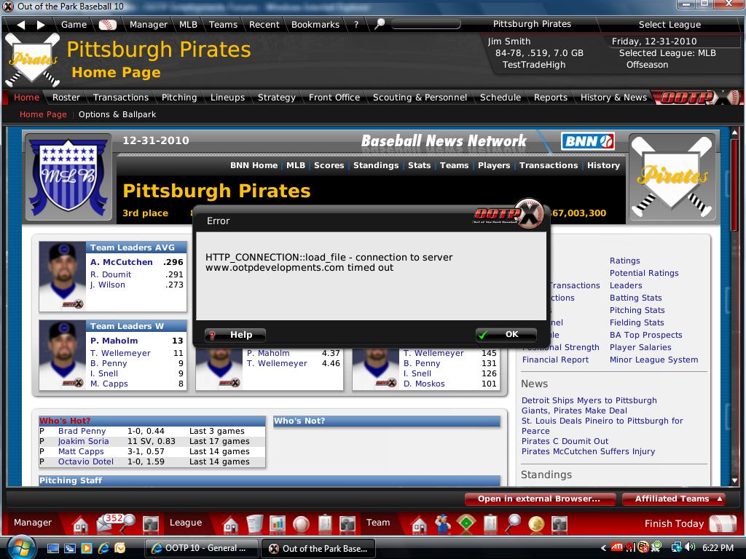Open Team baseball diamond field icon
This screenshot has width=746, height=559.
(x=466, y=523)
